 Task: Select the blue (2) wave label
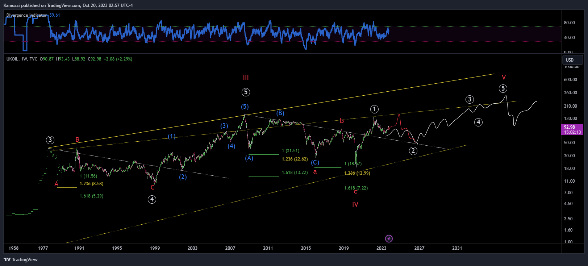(183, 177)
